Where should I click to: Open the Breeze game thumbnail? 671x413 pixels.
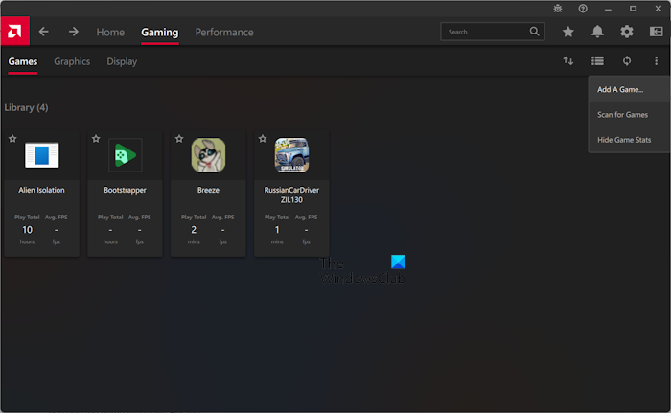(208, 155)
